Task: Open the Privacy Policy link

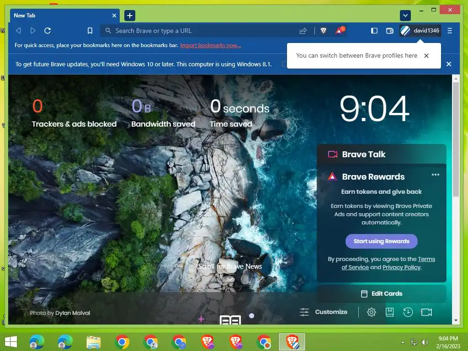Action: click(401, 267)
